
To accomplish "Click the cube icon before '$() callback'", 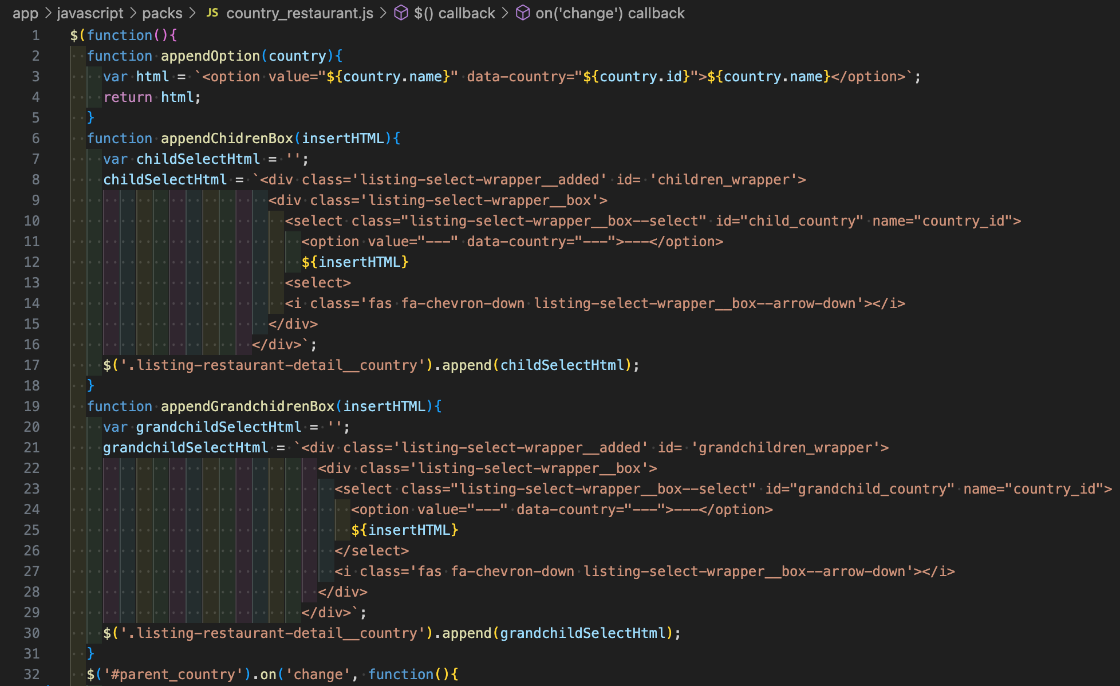I will [x=401, y=13].
